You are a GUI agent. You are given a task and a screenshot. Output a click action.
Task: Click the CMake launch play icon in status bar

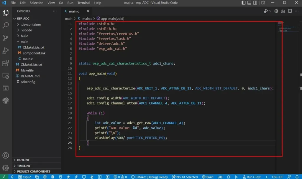click(x=236, y=177)
